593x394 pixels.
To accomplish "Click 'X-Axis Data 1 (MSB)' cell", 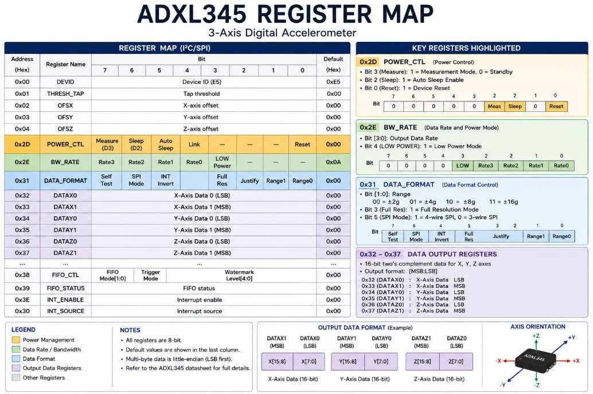I will (x=204, y=207).
